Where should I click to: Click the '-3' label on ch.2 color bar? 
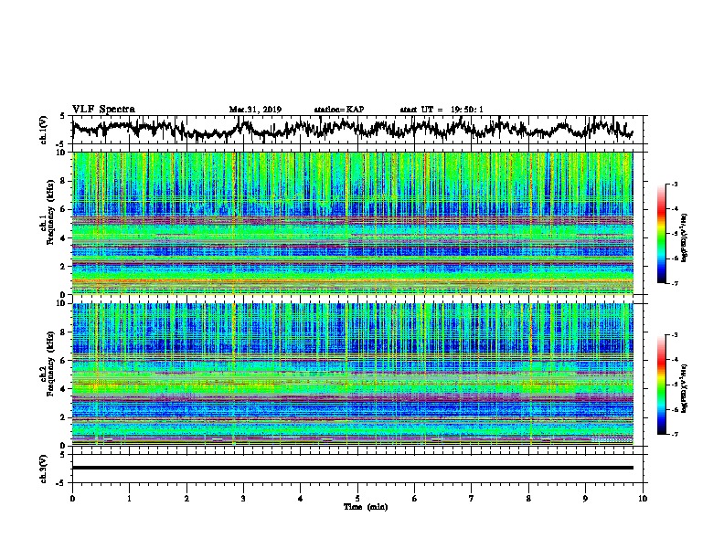[675, 335]
